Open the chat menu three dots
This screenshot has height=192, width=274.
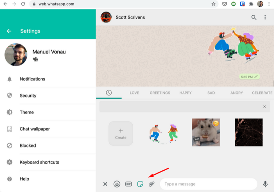pyautogui.click(x=265, y=17)
